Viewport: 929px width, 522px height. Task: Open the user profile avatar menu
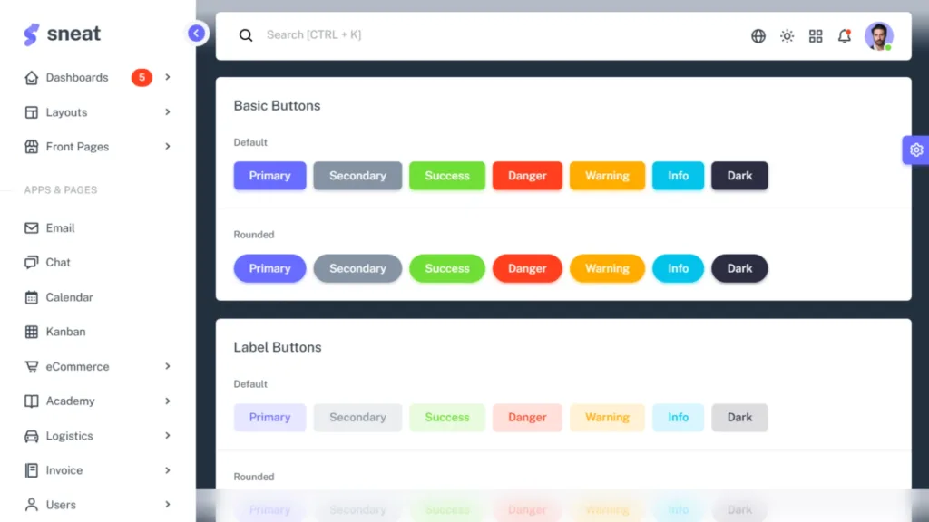(x=878, y=36)
